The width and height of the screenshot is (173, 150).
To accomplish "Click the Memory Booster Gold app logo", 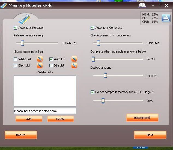I will pyautogui.click(x=4, y=5).
